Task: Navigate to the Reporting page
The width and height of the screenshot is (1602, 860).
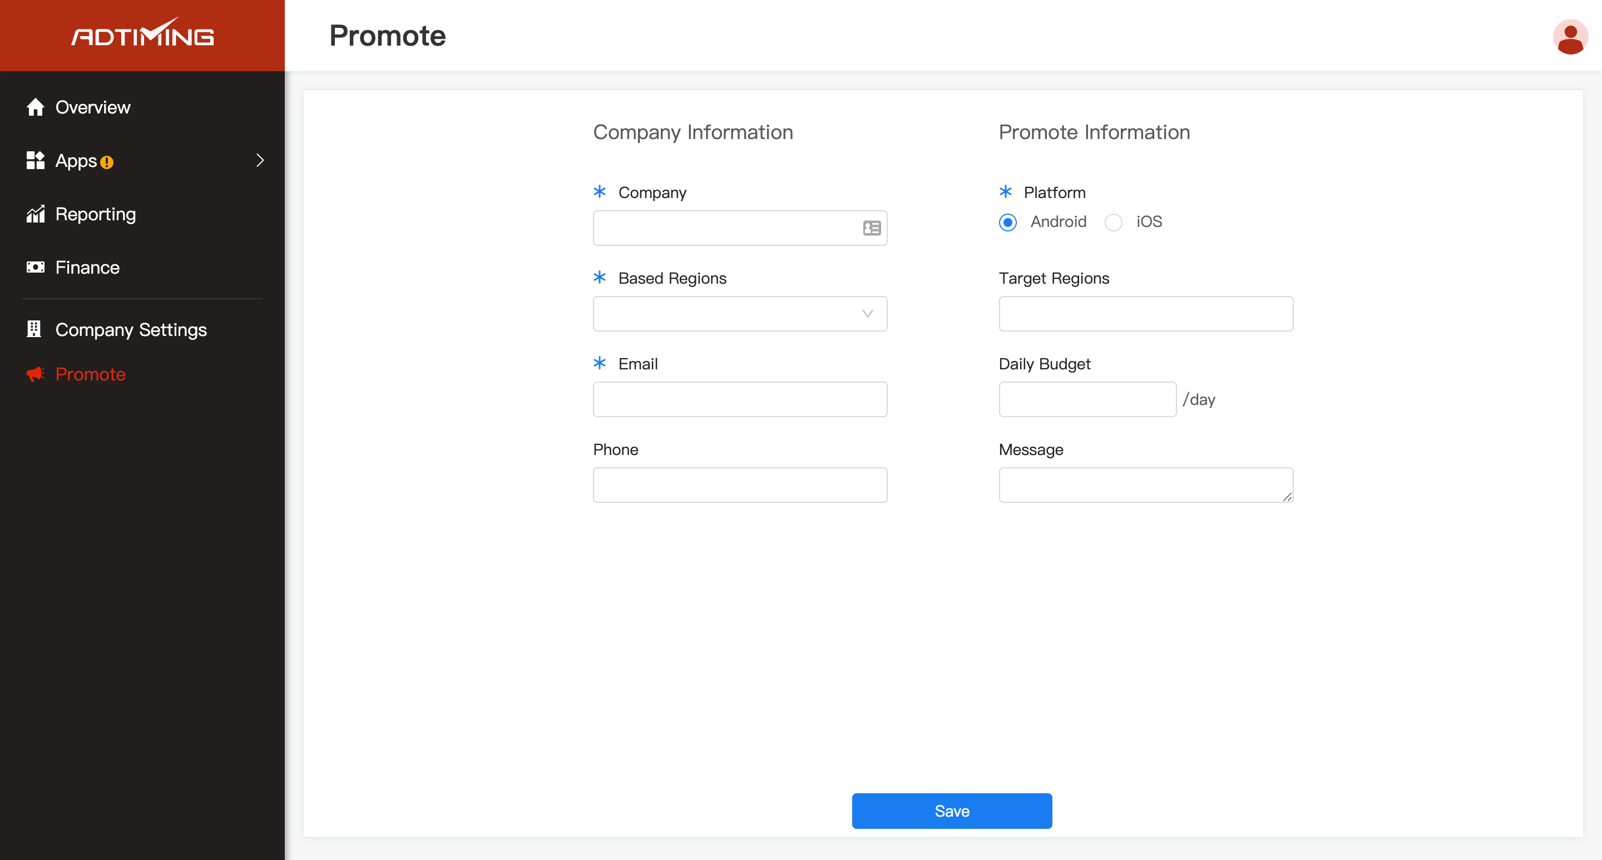Action: 95,214
